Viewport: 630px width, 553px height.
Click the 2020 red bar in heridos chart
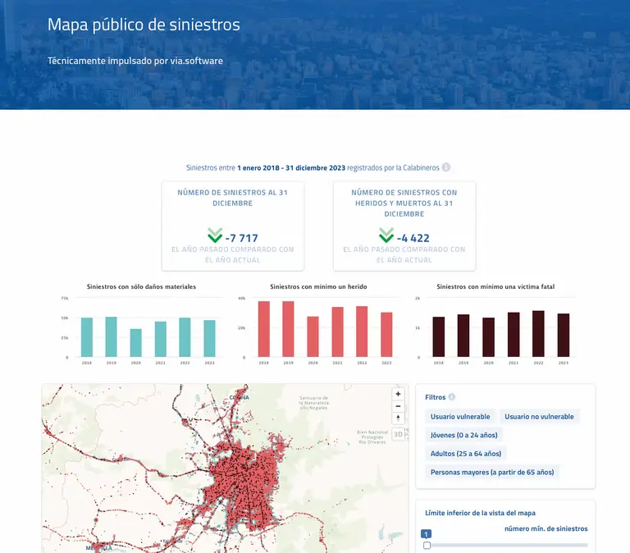tap(313, 336)
